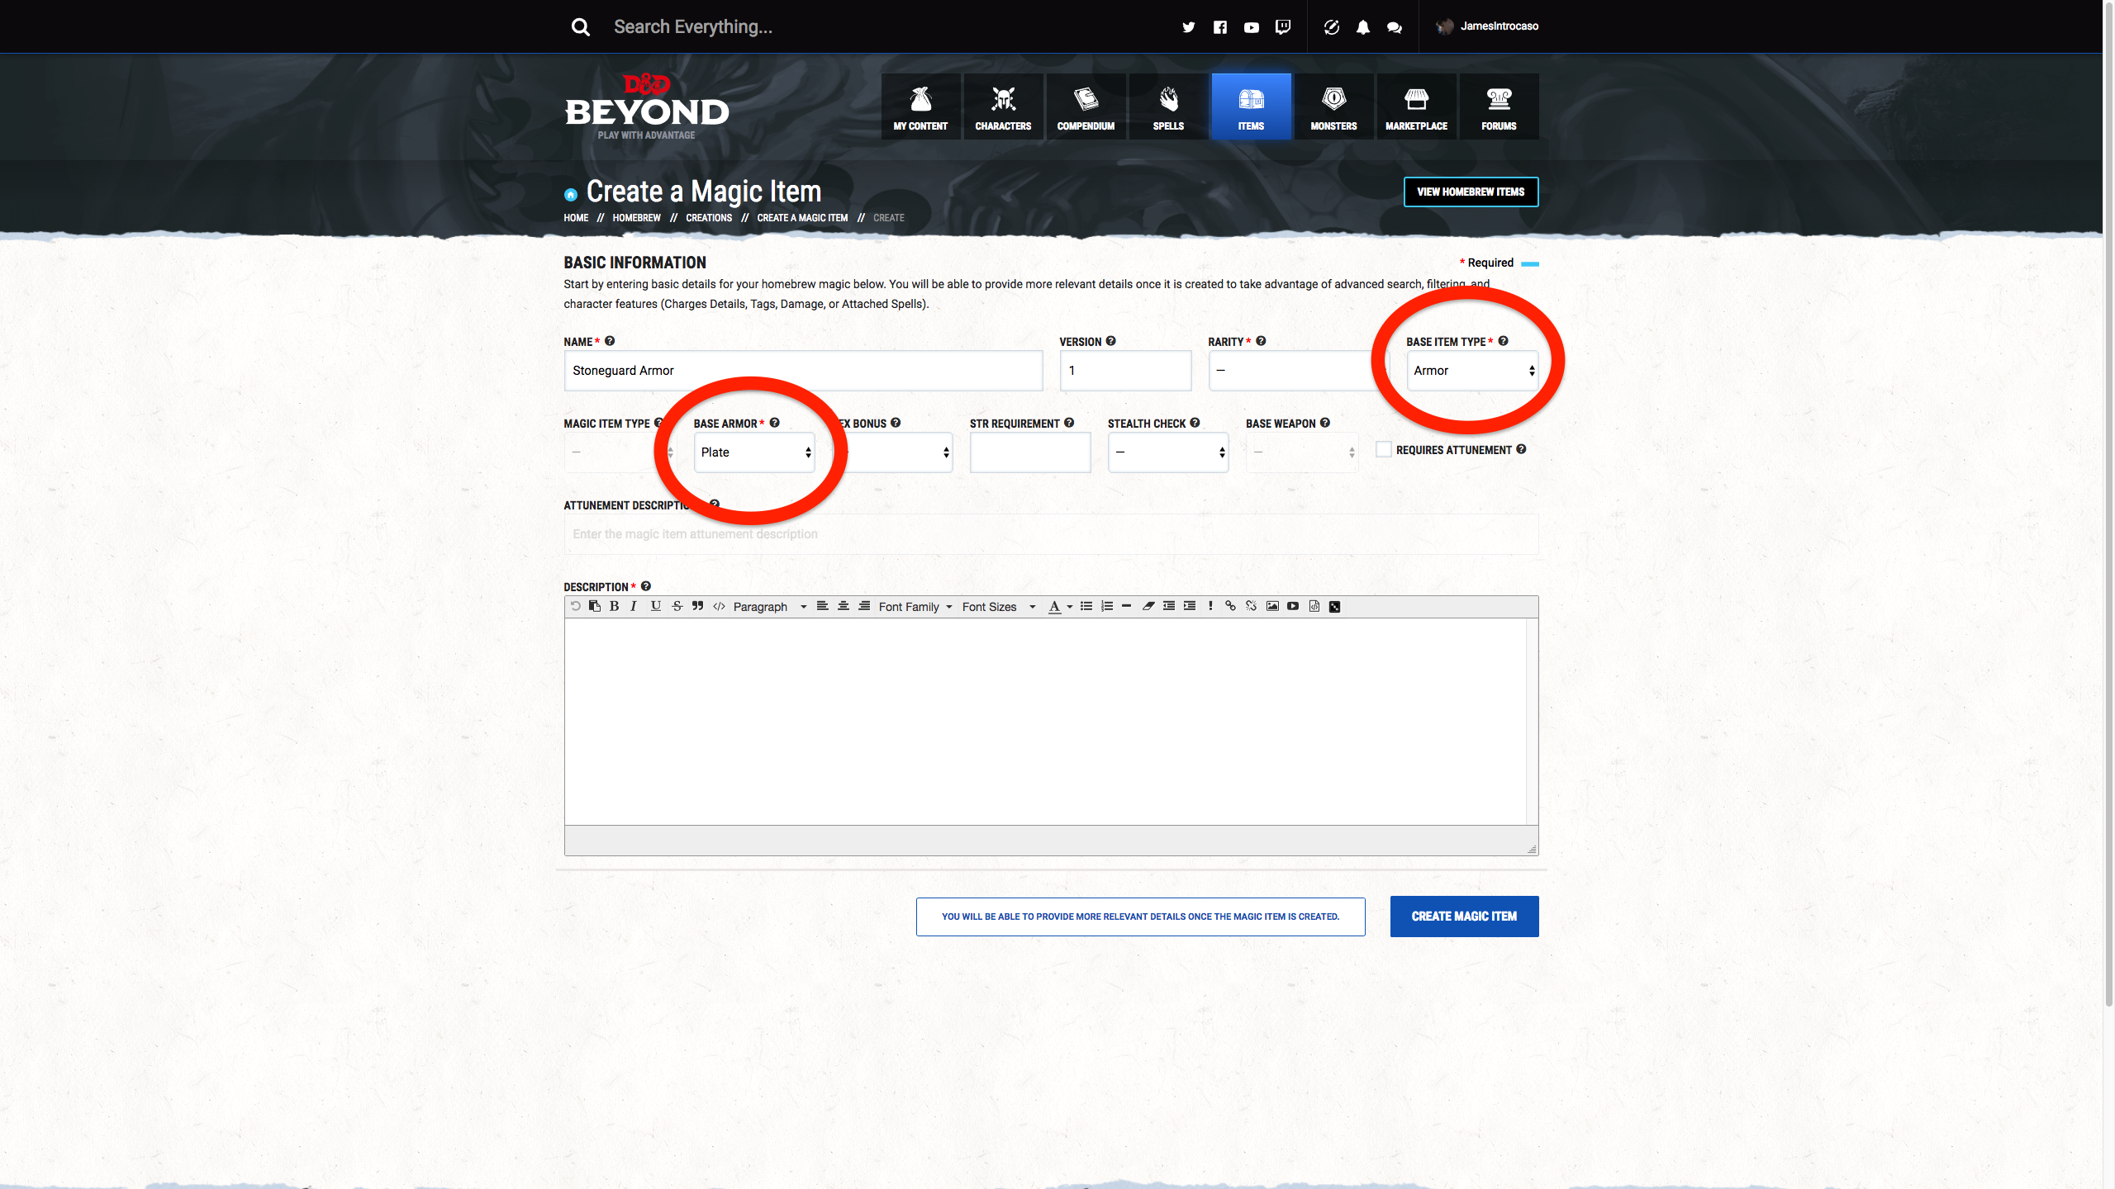Open the Facebook social icon
Image resolution: width=2115 pixels, height=1189 pixels.
pyautogui.click(x=1219, y=27)
